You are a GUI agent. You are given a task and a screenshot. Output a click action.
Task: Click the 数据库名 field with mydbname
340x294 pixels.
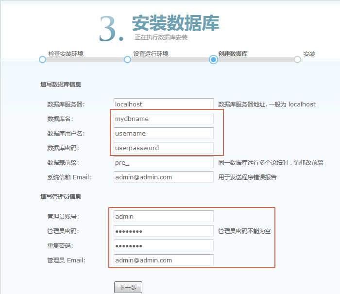tap(164, 119)
